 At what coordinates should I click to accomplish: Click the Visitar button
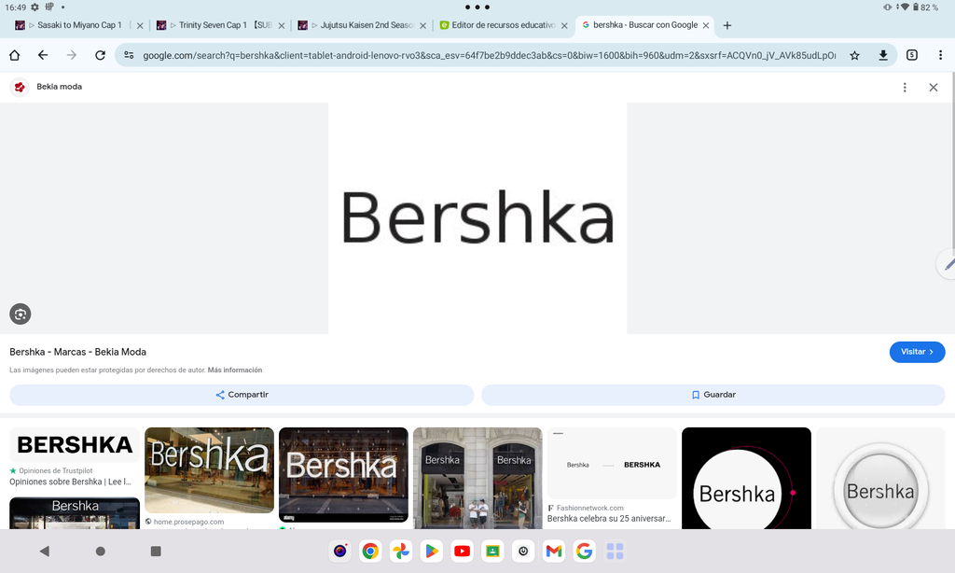point(918,352)
